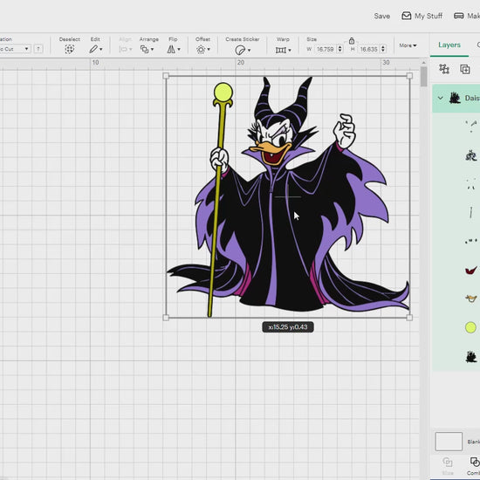Click the height H input field
This screenshot has height=480, width=480.
pos(368,49)
